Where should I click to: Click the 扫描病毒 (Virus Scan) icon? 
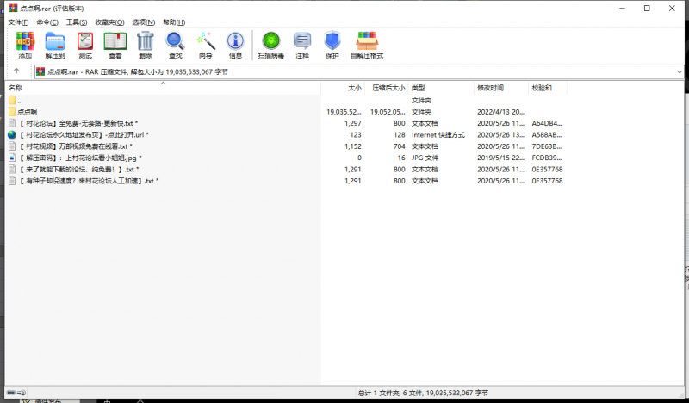(x=271, y=44)
